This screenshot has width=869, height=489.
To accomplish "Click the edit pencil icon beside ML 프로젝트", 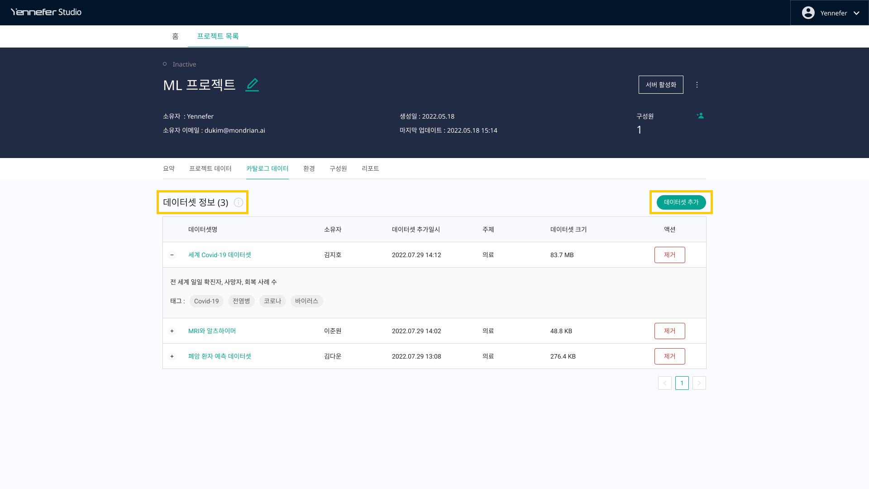I will (252, 85).
